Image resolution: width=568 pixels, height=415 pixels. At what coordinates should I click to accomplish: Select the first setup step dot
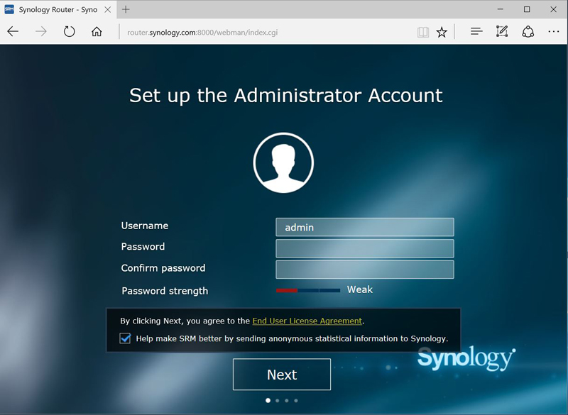point(268,401)
